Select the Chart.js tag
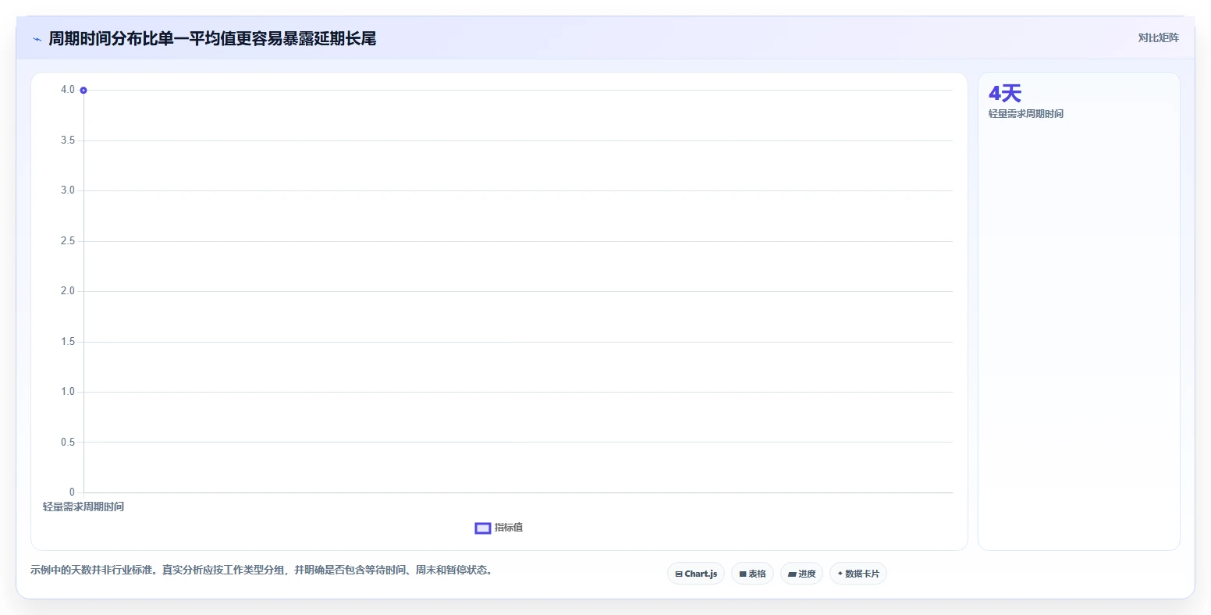1211x615 pixels. click(x=696, y=574)
